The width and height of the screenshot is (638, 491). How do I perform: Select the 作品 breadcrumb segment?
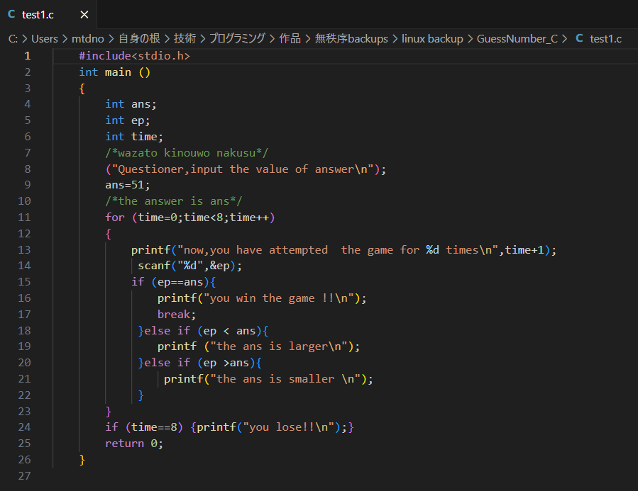point(290,39)
